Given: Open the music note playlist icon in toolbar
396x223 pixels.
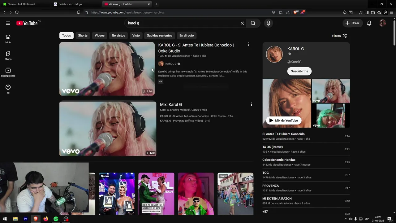Looking at the screenshot, I should [360, 12].
